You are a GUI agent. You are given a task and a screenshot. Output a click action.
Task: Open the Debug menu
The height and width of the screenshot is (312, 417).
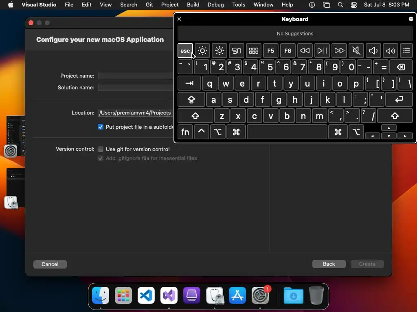coord(216,4)
